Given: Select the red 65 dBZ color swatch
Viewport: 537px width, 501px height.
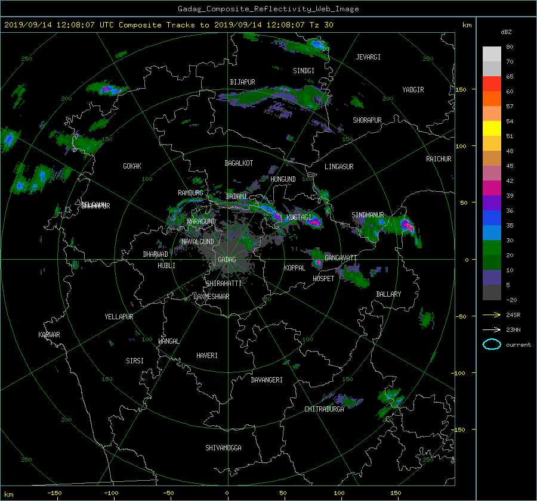Looking at the screenshot, I should click(x=492, y=83).
